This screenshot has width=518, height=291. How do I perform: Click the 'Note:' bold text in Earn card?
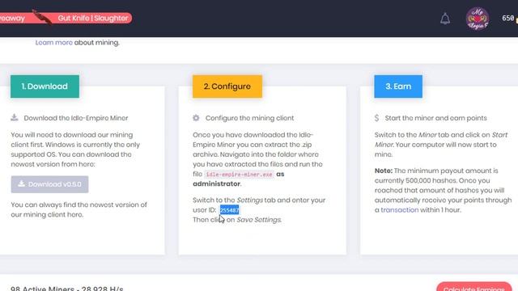click(x=383, y=171)
